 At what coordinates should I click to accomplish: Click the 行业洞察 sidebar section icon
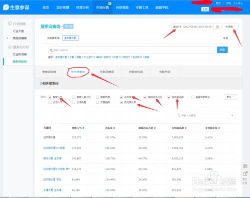tap(10, 24)
